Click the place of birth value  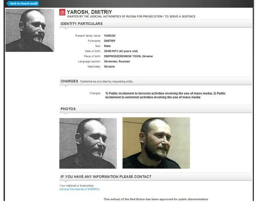tap(128, 56)
